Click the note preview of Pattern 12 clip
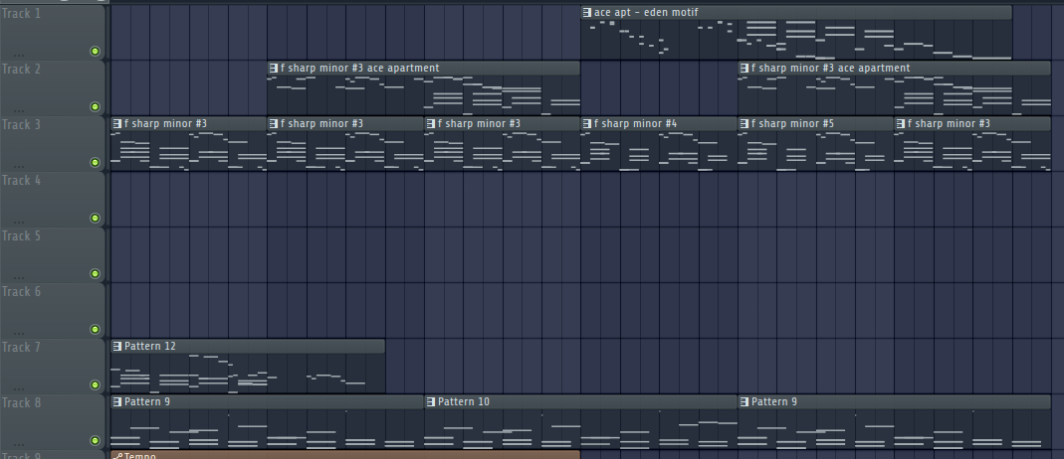The height and width of the screenshot is (459, 1064). (x=248, y=373)
